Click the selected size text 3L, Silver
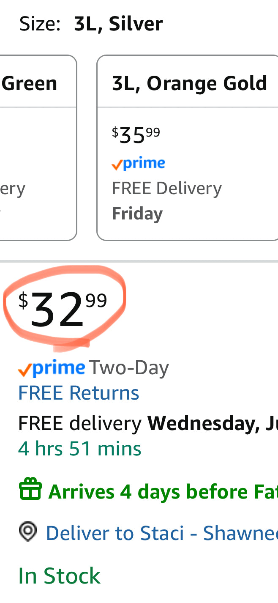 [118, 24]
